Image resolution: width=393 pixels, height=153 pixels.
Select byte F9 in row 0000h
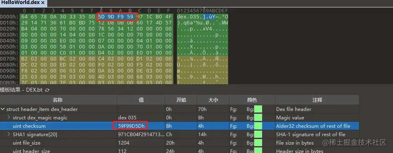pyautogui.click(x=120, y=17)
